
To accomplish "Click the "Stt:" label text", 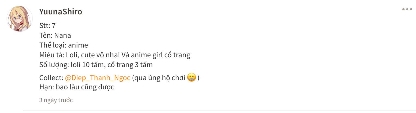I will [x=45, y=26].
